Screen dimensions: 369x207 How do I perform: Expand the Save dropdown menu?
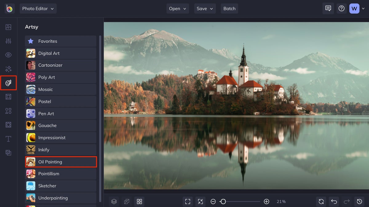pos(205,9)
